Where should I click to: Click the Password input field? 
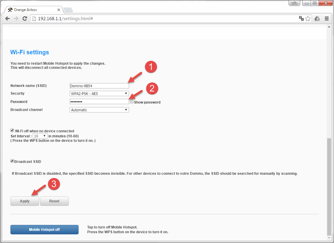click(99, 101)
